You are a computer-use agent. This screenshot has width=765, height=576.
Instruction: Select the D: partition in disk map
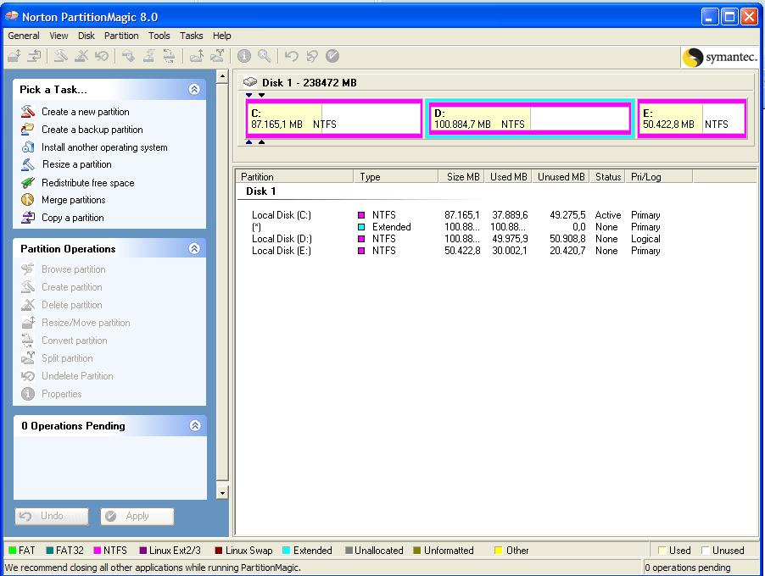(530, 119)
